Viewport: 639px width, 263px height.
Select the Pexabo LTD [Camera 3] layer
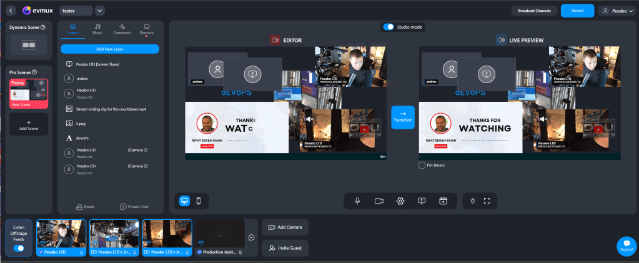click(x=110, y=153)
